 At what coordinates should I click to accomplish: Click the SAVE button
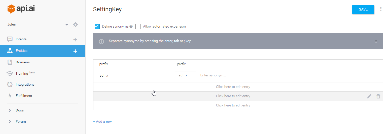pos(363,10)
